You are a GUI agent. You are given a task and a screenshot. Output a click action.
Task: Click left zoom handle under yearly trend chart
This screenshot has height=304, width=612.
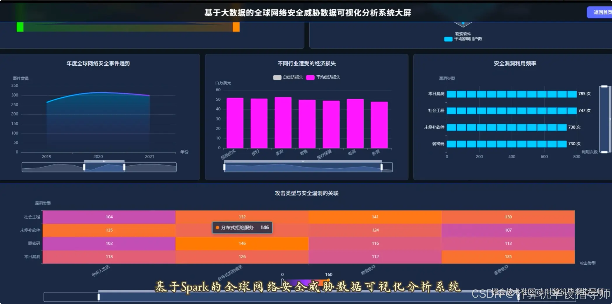click(84, 167)
